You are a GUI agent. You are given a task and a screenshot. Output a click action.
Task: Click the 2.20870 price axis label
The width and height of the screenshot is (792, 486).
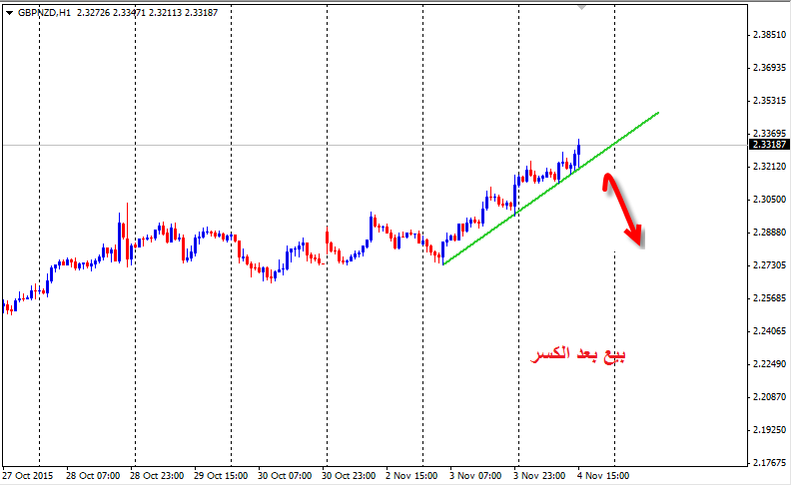[769, 396]
